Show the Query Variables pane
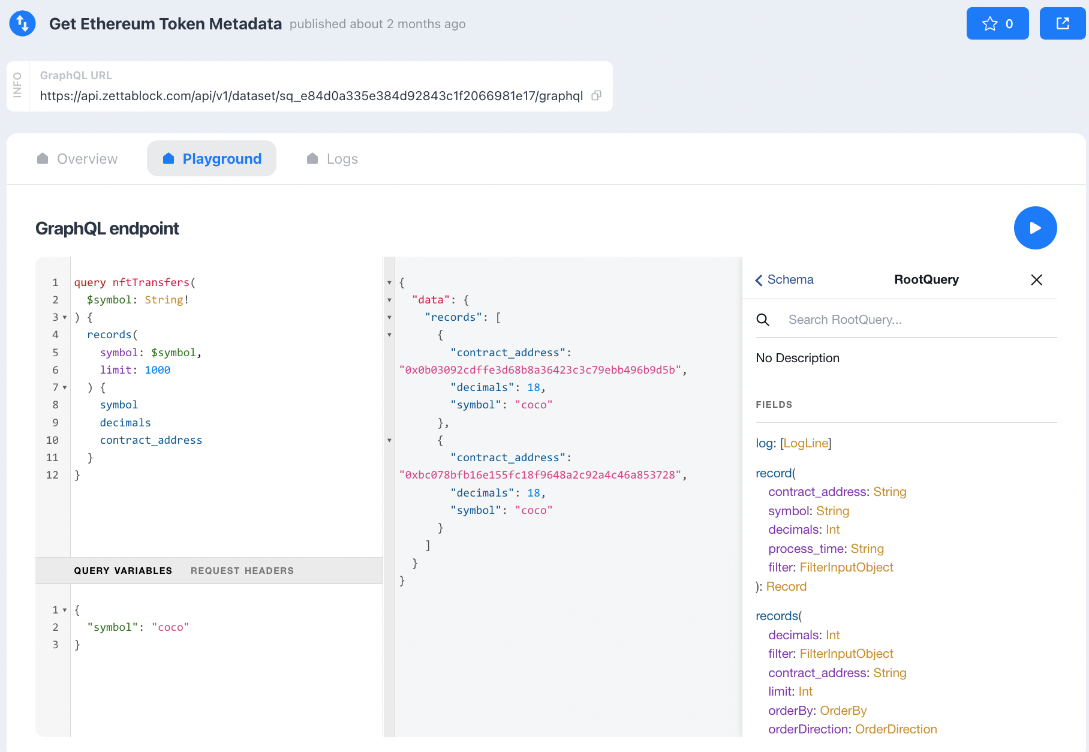Viewport: 1089px width, 752px height. [x=123, y=571]
